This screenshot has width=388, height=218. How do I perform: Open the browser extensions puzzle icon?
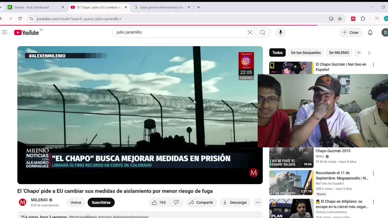pos(363,19)
